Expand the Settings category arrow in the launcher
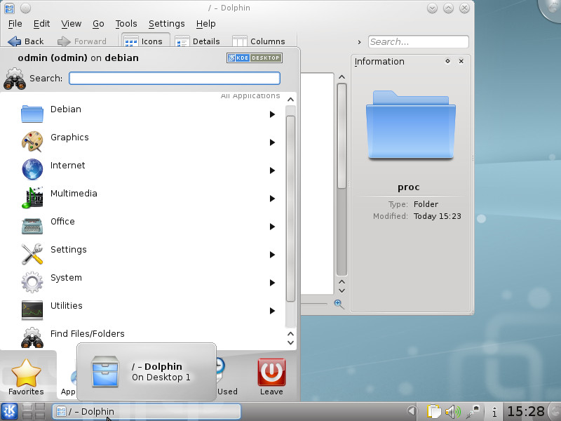The image size is (561, 421). [x=272, y=255]
